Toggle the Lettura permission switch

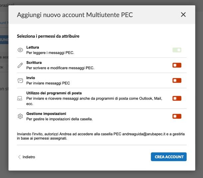pyautogui.click(x=177, y=50)
